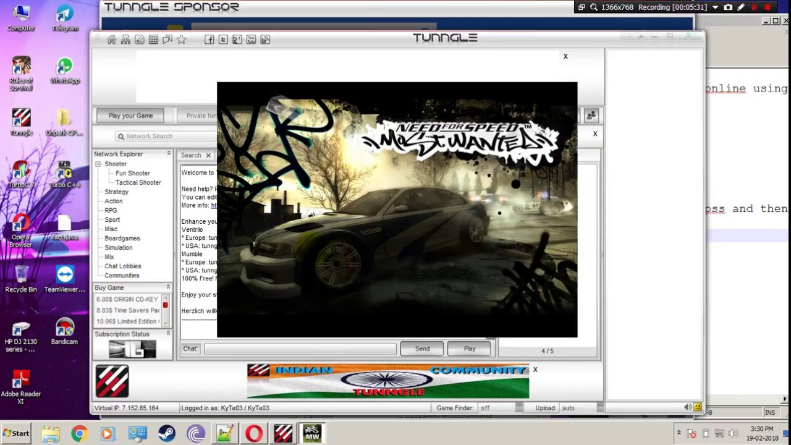Collapse the Subscription Status panel
The height and width of the screenshot is (445, 791).
click(168, 334)
